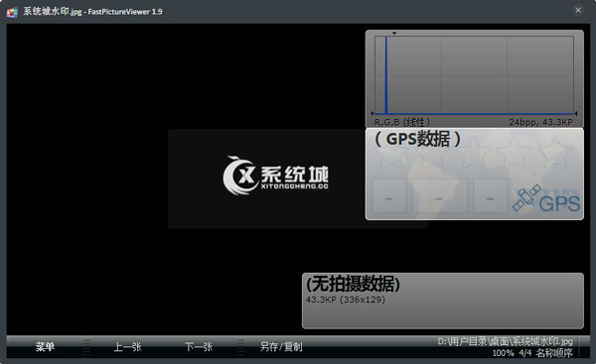Screen dimensions: 596x364
Task: Click the 4/4 image counter
Action: [x=524, y=353]
